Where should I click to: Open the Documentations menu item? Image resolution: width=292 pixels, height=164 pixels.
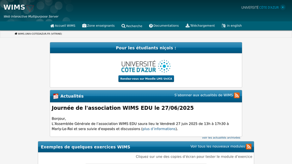(164, 26)
